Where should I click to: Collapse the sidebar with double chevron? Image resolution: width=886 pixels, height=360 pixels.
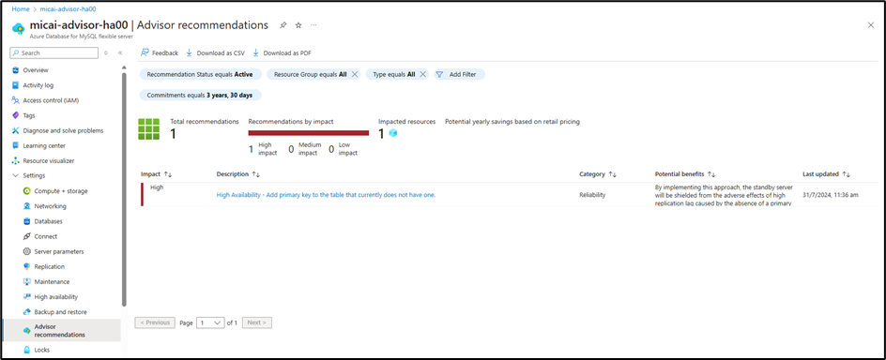pos(120,53)
